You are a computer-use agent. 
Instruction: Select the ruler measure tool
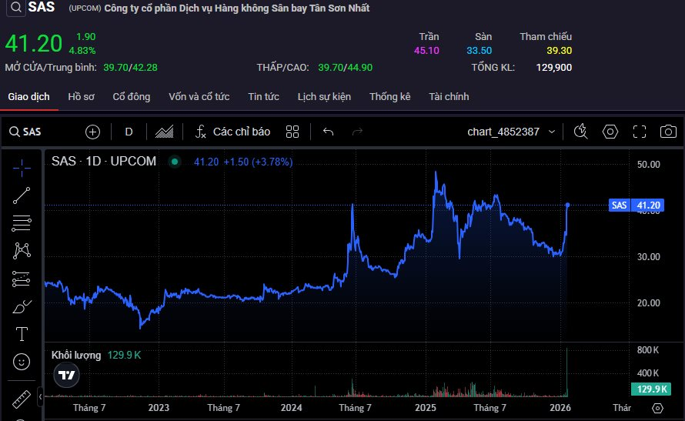(x=22, y=400)
